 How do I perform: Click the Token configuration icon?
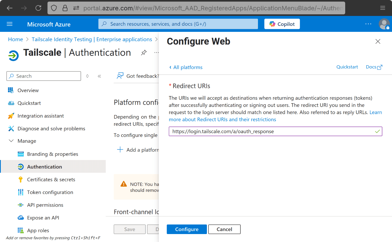pyautogui.click(x=21, y=192)
